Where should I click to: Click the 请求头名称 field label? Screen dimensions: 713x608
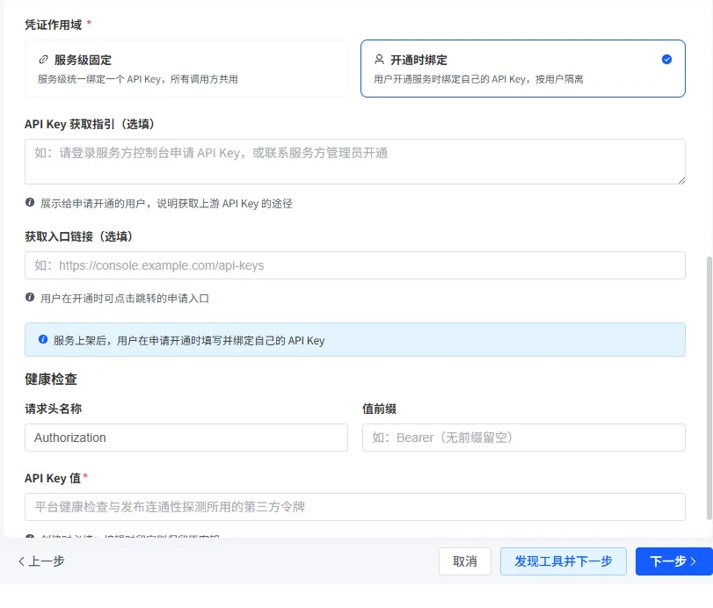(x=54, y=409)
